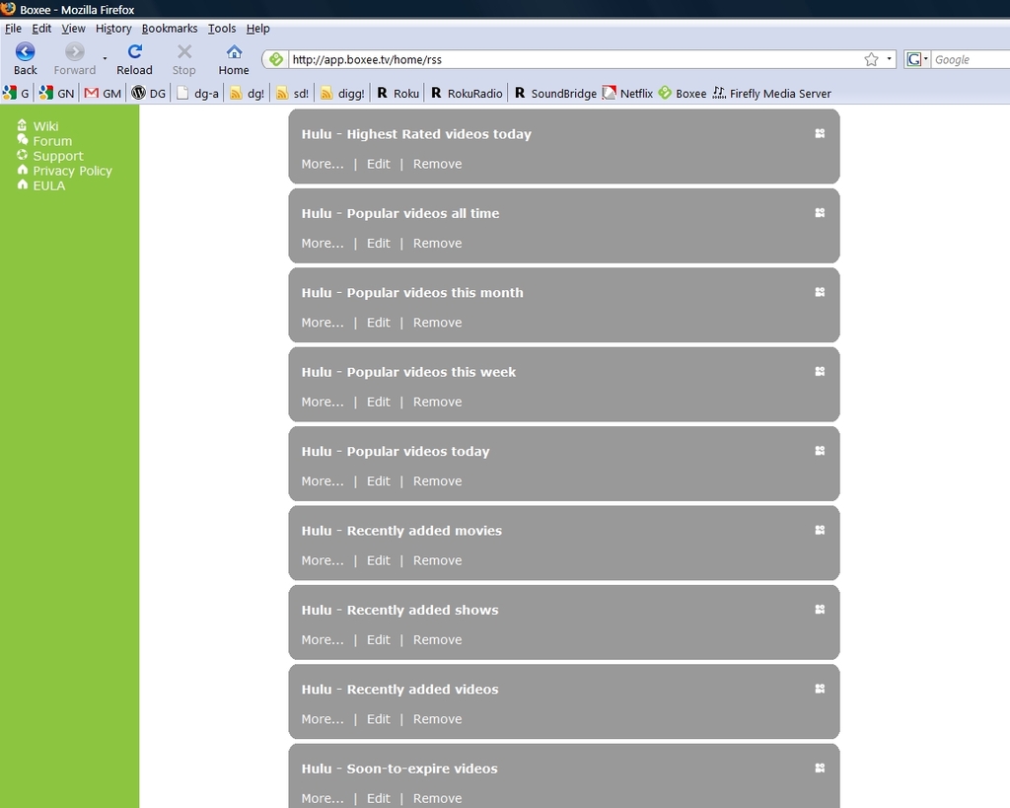
Task: Remove the Highest Rated videos today feed
Action: (437, 164)
